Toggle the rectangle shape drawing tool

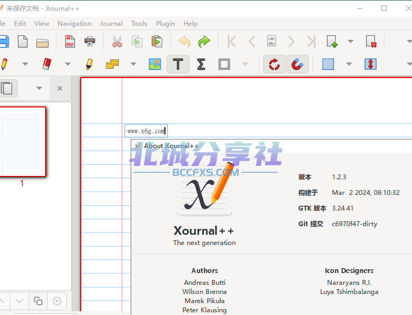pos(224,64)
